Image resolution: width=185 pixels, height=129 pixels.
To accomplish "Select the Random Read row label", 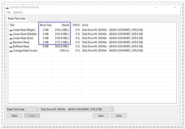I will (21, 42).
